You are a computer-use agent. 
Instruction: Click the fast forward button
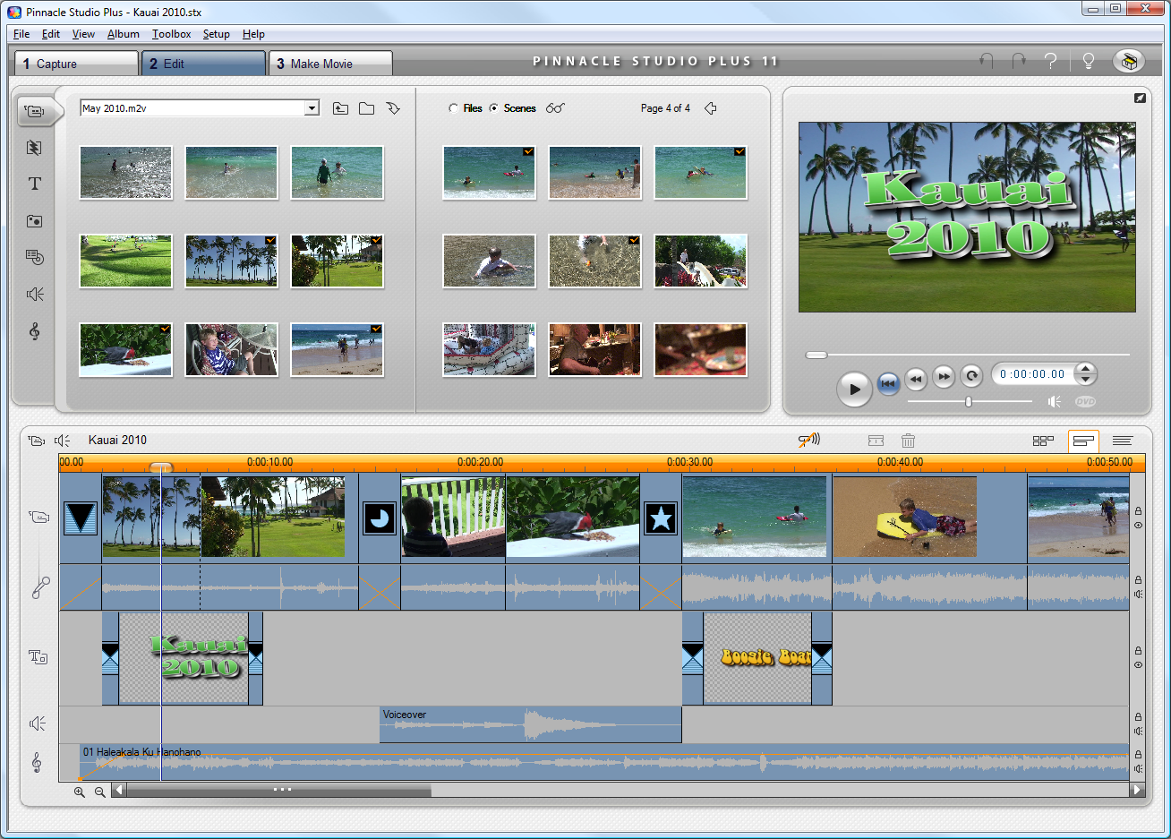[x=944, y=376]
